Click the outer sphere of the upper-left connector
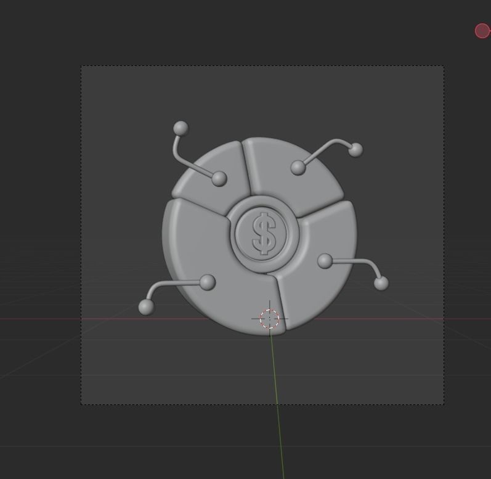The image size is (491, 479). click(181, 128)
